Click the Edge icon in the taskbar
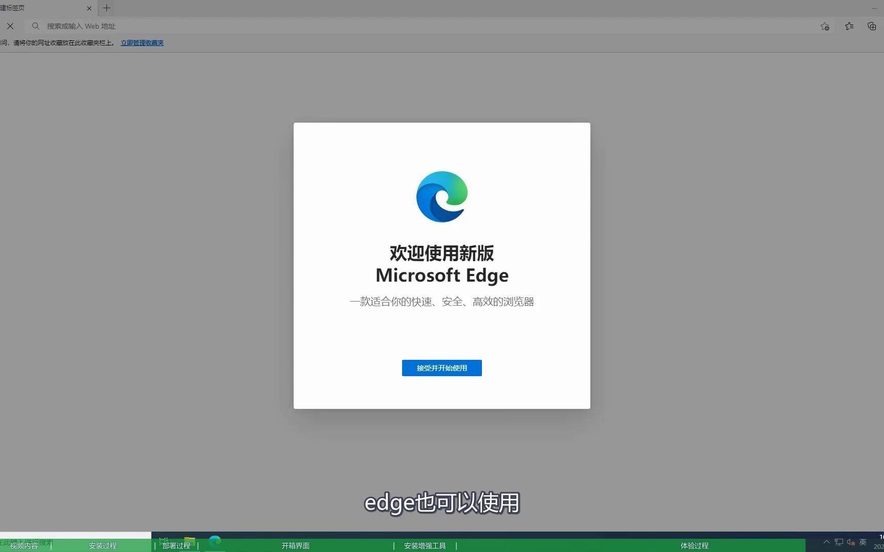The height and width of the screenshot is (552, 884). (215, 541)
